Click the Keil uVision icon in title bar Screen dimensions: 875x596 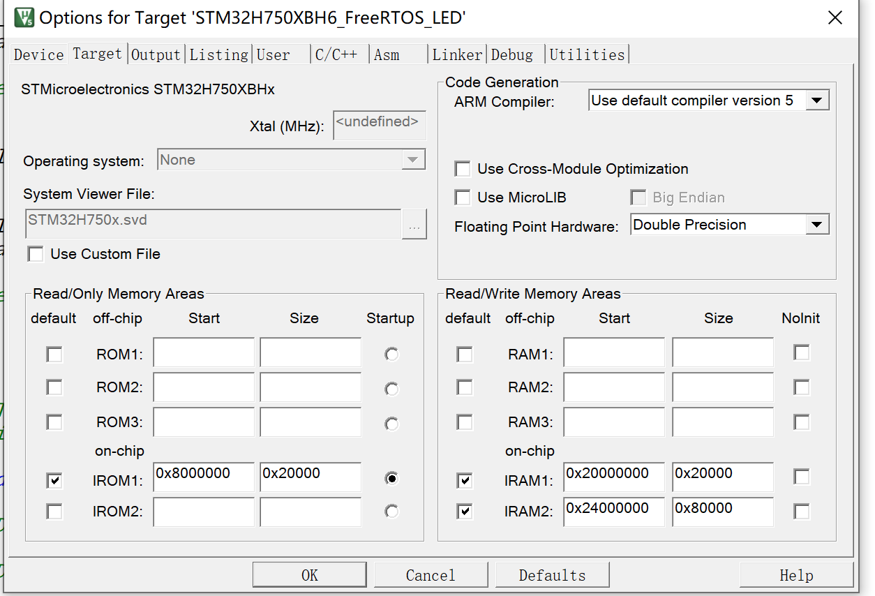tap(24, 17)
